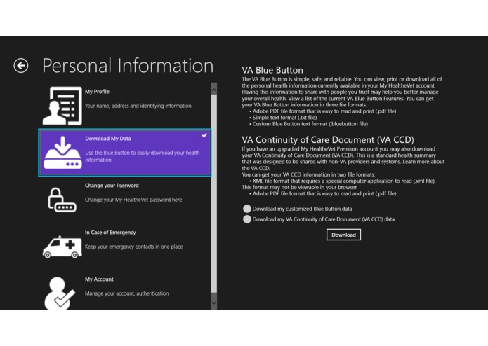
Task: Click the VA Continuity of Care Document heading
Action: (x=328, y=139)
